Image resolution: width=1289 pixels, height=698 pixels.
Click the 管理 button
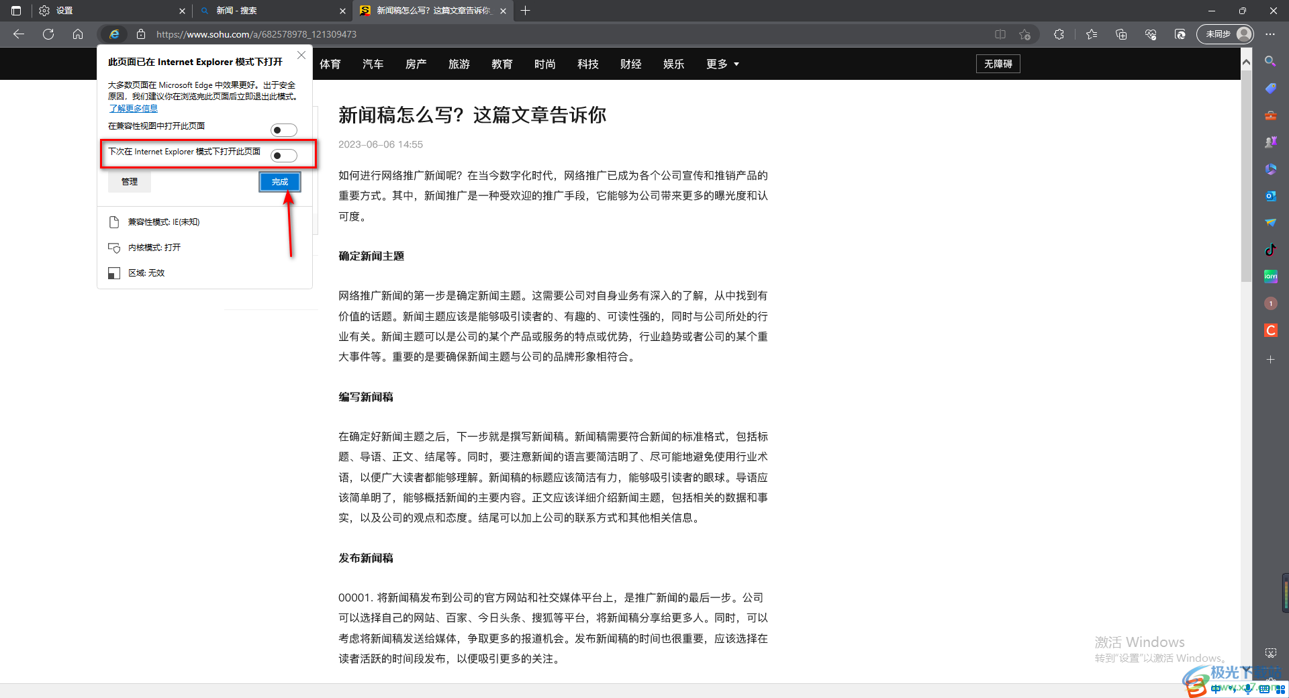(x=130, y=182)
